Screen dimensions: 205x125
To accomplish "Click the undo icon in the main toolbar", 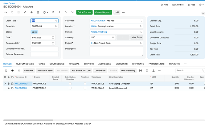I will 25,12.
